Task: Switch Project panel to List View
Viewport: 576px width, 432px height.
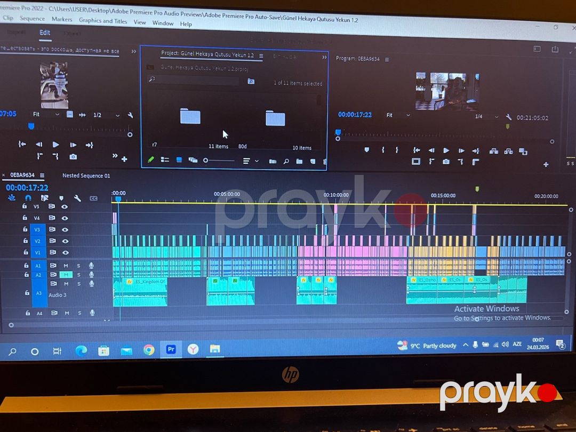Action: pyautogui.click(x=165, y=160)
